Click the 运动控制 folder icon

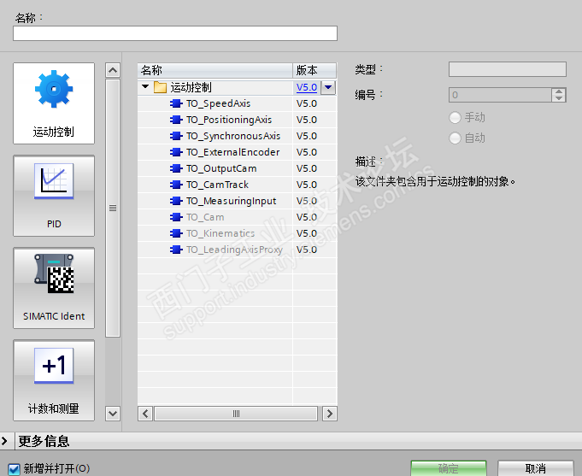[160, 87]
